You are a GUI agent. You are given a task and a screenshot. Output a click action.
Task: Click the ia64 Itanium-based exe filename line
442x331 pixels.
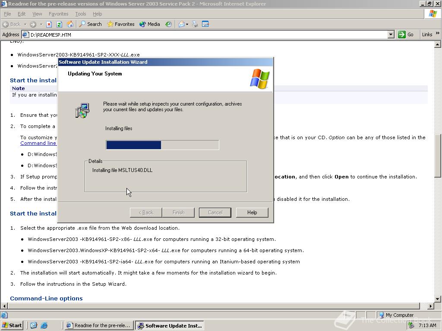click(x=164, y=262)
